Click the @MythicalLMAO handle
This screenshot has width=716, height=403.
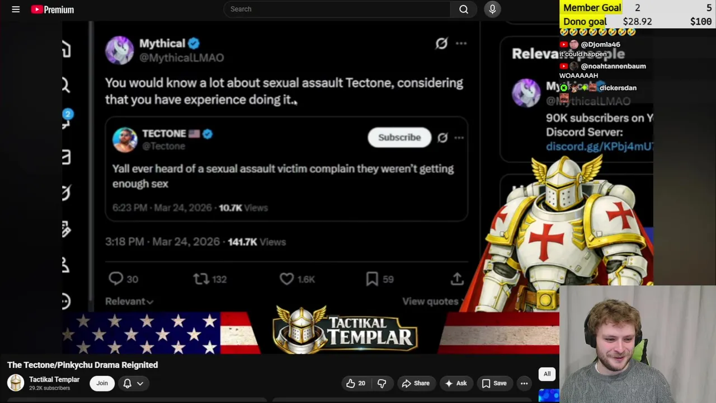(181, 58)
